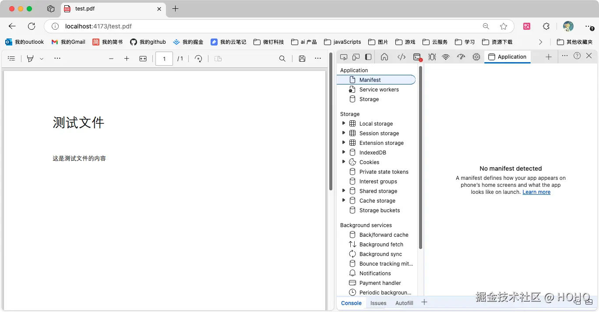Open DevTools help question icon
Viewport: 599px width, 312px height.
pyautogui.click(x=577, y=56)
